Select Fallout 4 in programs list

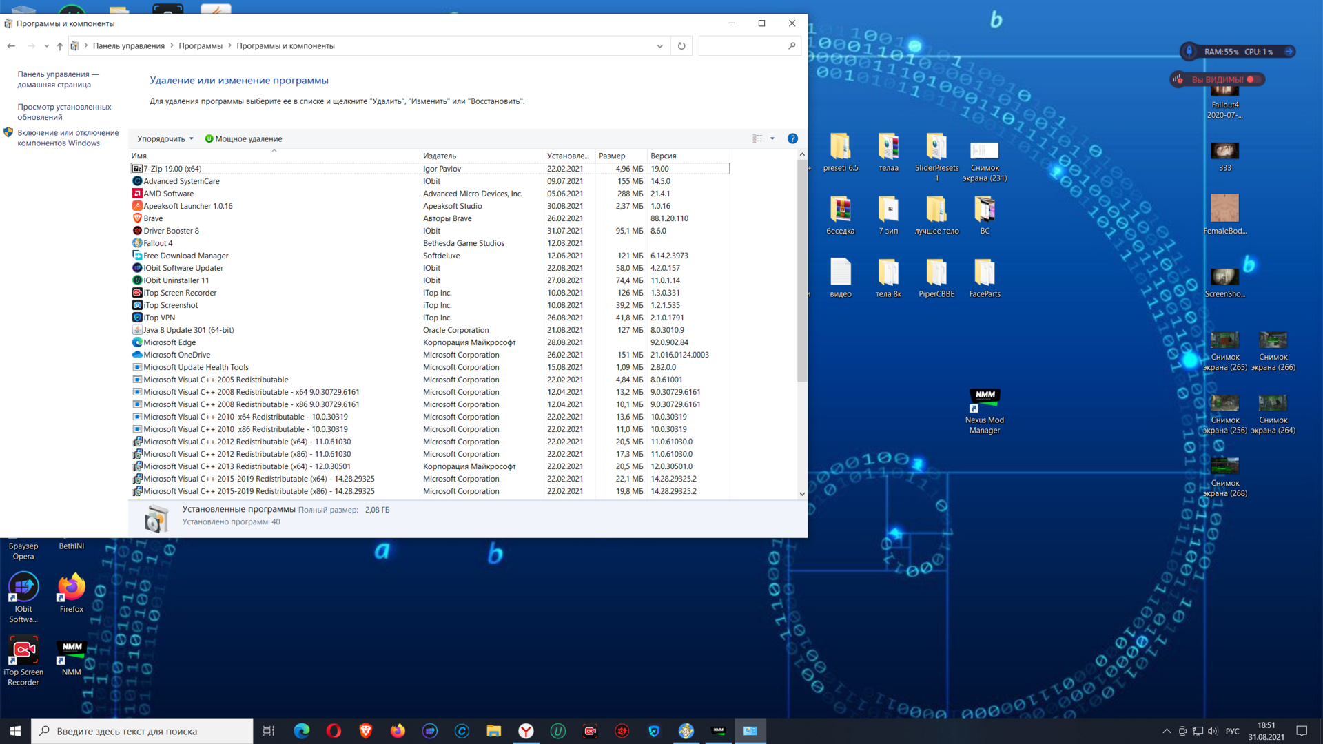pos(158,243)
